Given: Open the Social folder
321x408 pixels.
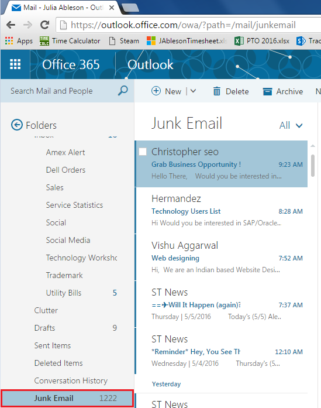Looking at the screenshot, I should pyautogui.click(x=56, y=222).
